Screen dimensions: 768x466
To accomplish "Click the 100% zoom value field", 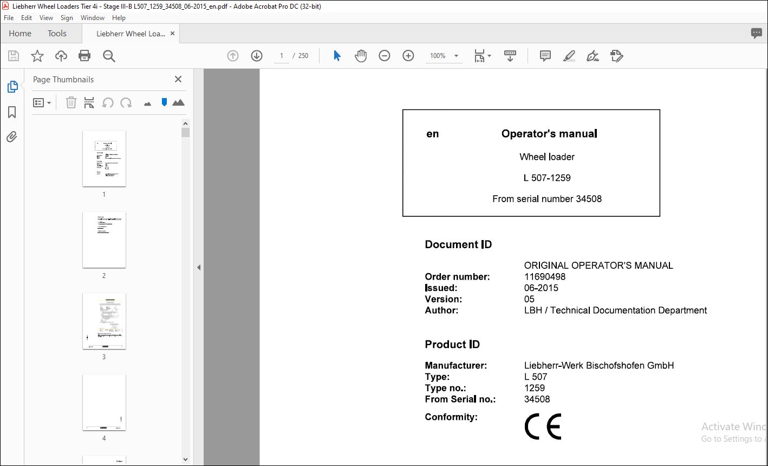I will [438, 56].
